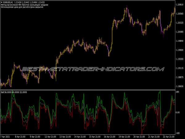Click the 14 Apr 21:00 time marker

click(x=80, y=137)
